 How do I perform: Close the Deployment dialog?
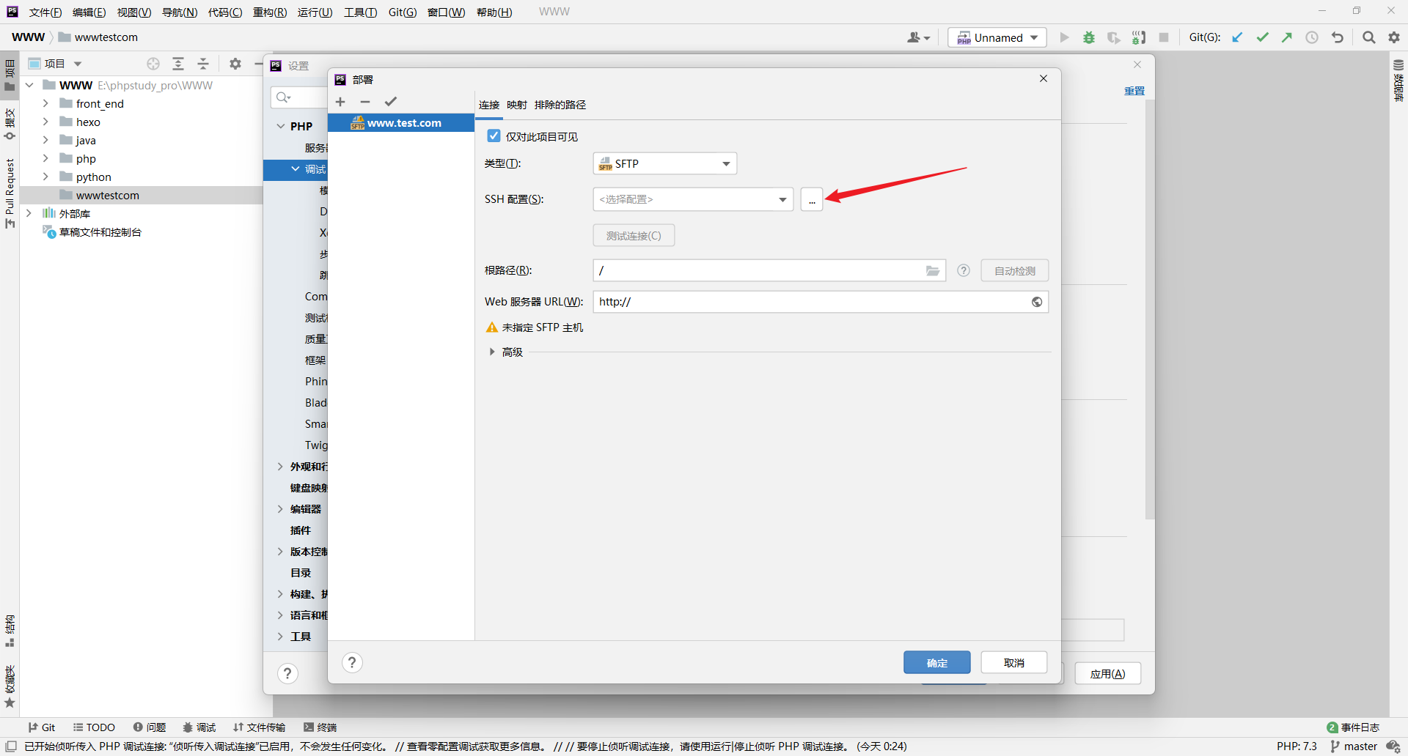coord(1044,78)
